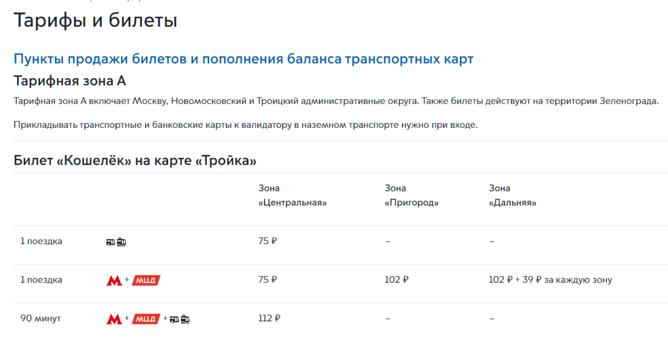Viewport: 668px width, 350px height.
Task: Click the bus icon in the top fare row
Action: 110,242
